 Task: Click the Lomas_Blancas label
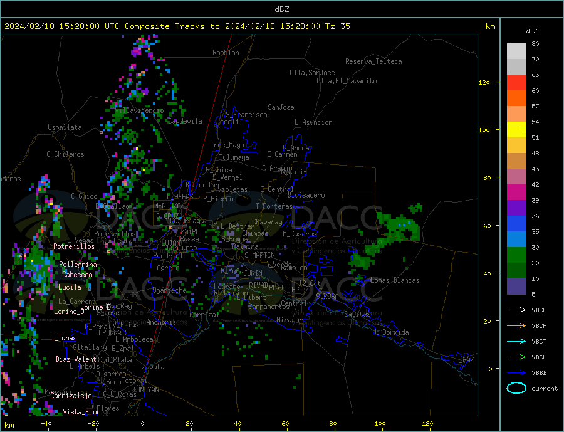coord(395,280)
